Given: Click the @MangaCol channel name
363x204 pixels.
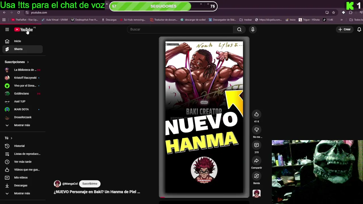Looking at the screenshot, I should (70, 184).
